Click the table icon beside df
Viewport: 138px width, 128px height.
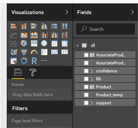click(x=84, y=45)
